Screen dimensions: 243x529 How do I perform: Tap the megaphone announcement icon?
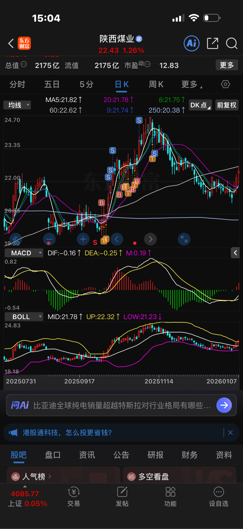click(x=13, y=433)
